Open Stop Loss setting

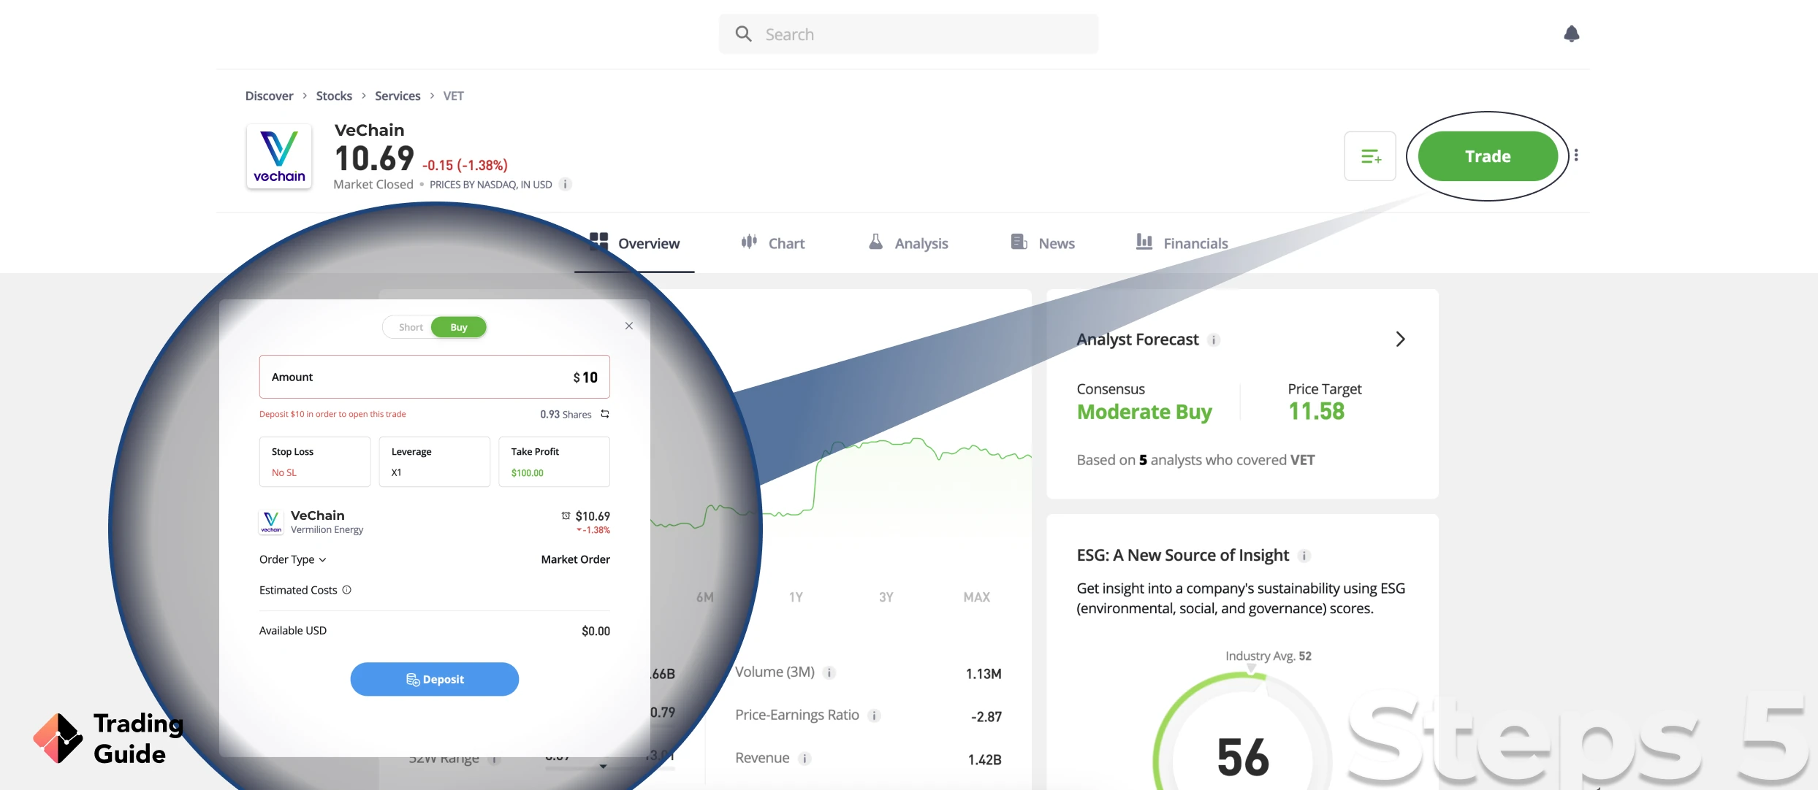[315, 461]
